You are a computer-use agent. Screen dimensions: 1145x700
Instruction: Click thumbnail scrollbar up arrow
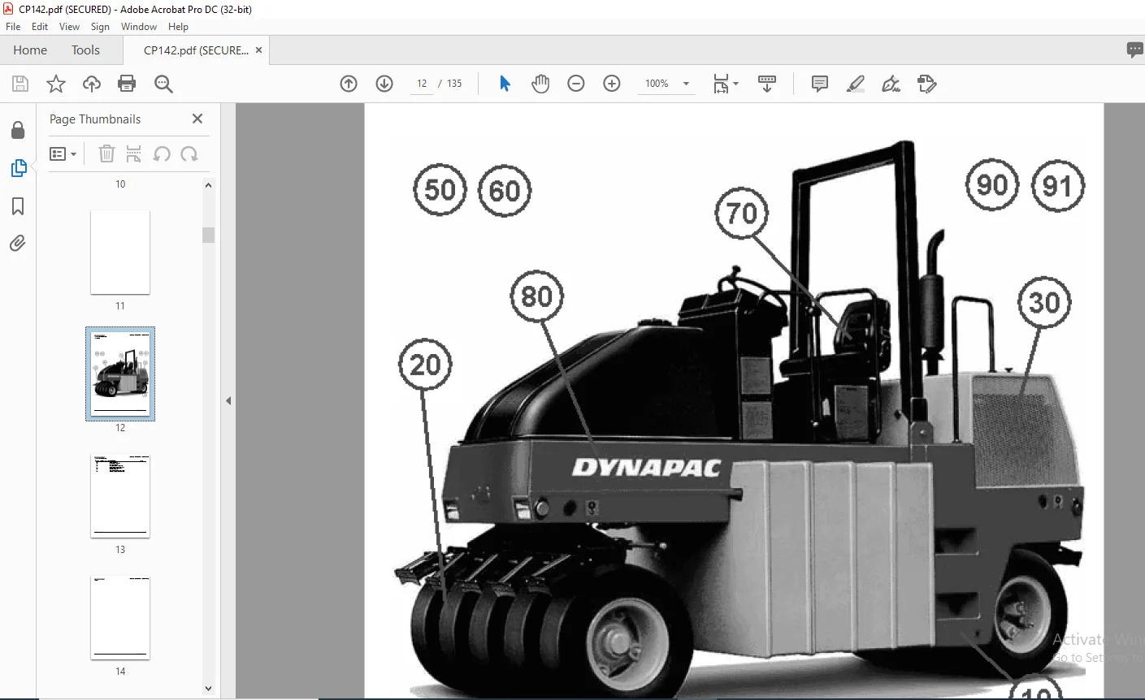click(x=208, y=185)
